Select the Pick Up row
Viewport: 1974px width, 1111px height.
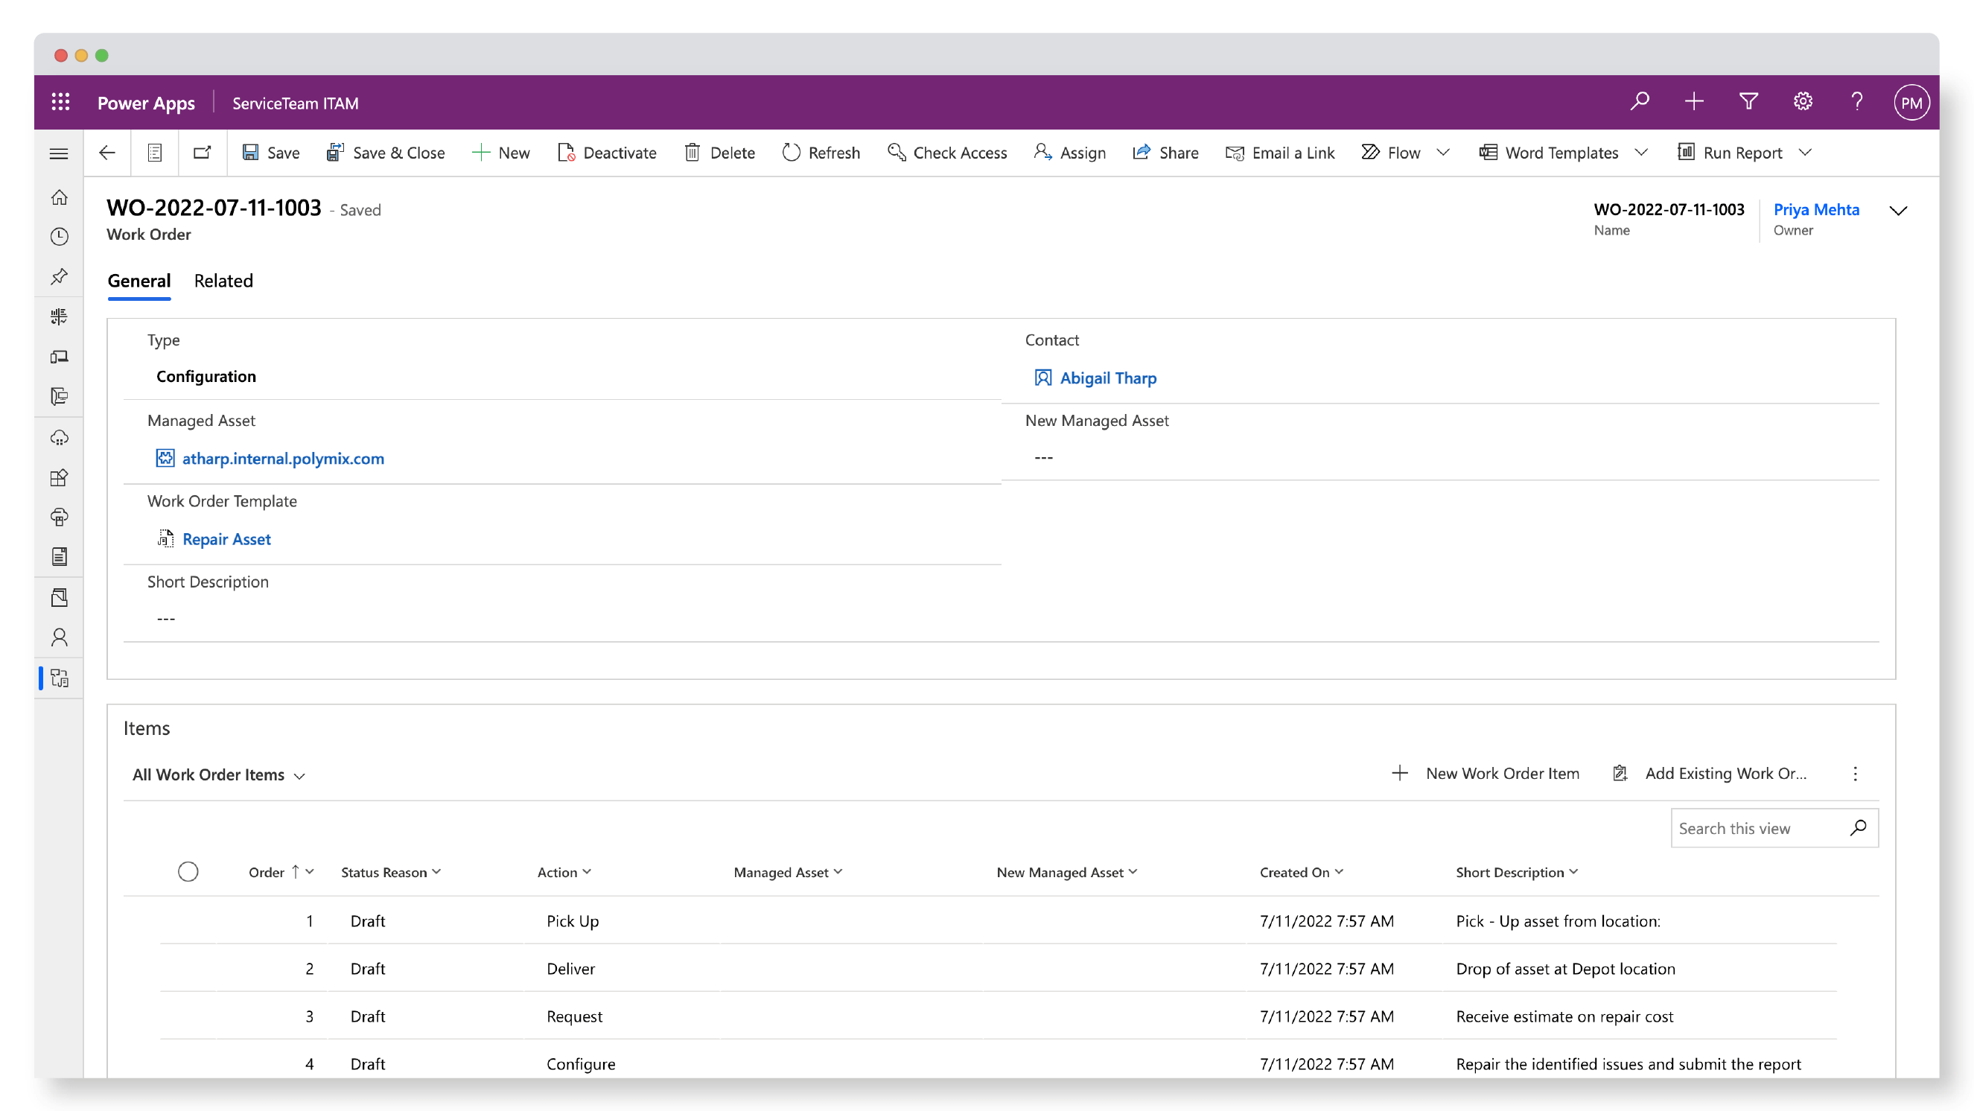(998, 921)
